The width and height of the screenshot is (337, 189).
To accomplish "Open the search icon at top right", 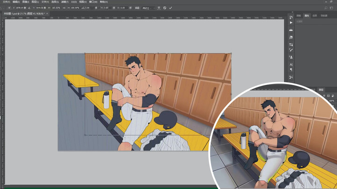I will click(326, 8).
